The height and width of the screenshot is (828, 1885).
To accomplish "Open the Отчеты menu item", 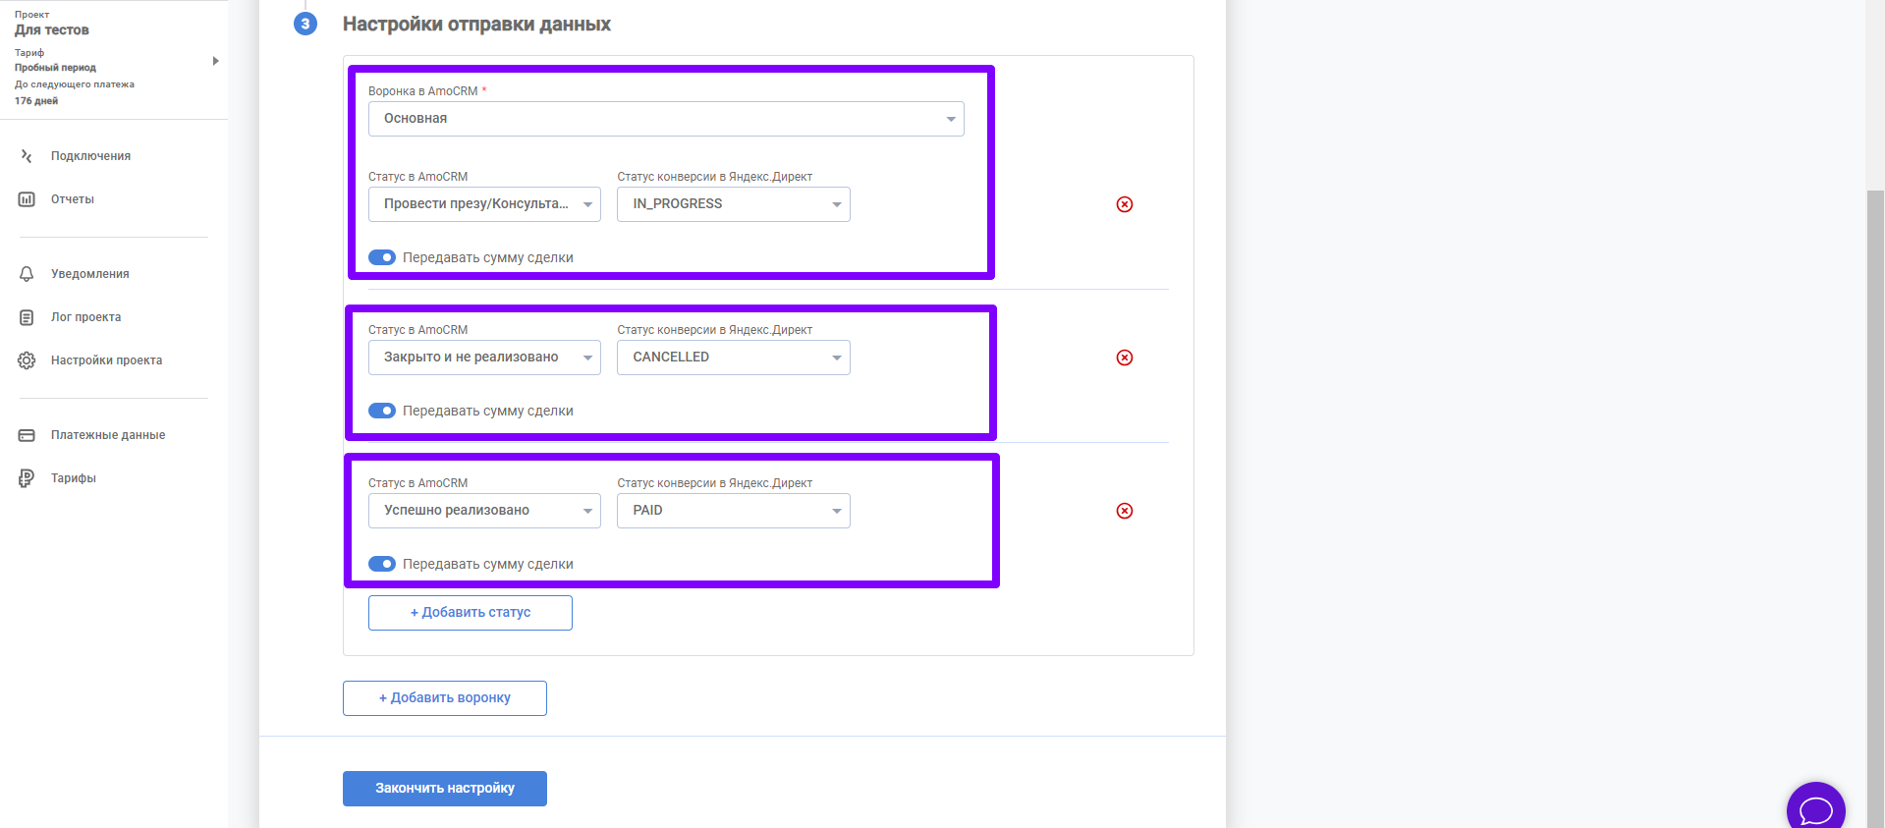I will pyautogui.click(x=73, y=199).
